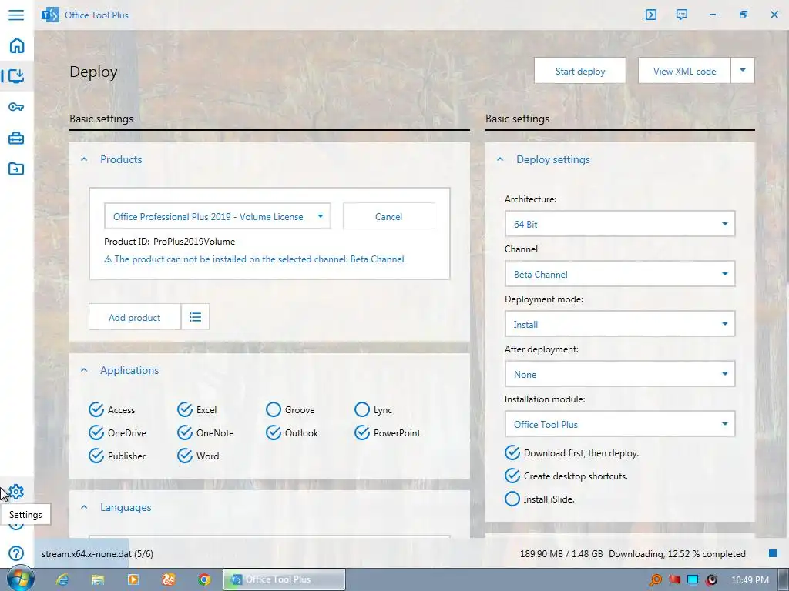
Task: Launch Google Chrome from taskbar
Action: (x=203, y=579)
